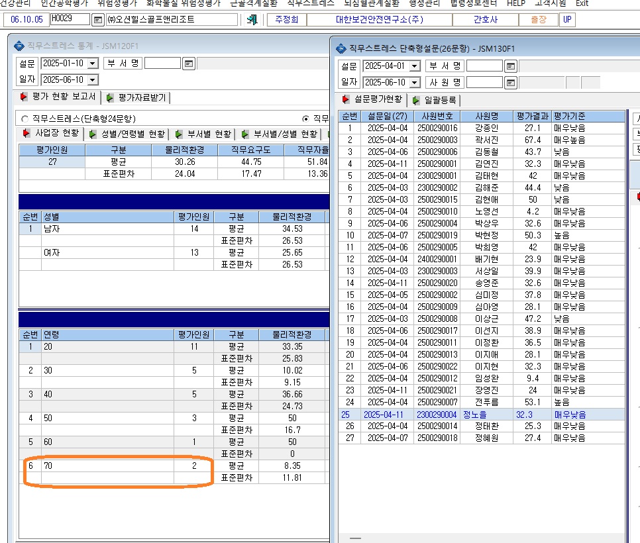Image resolution: width=640 pixels, height=543 pixels.
Task: Open the HELP menu
Action: point(516,3)
